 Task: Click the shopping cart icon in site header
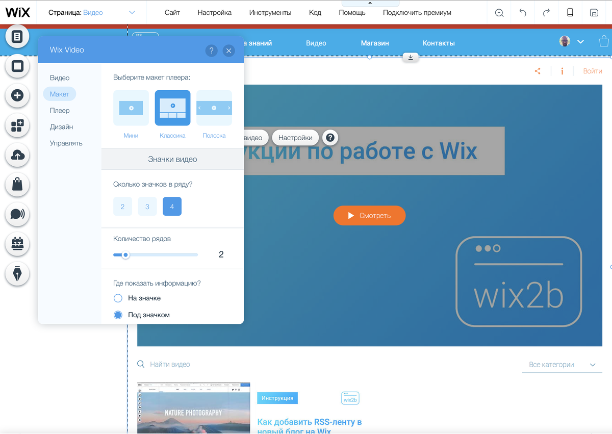604,41
